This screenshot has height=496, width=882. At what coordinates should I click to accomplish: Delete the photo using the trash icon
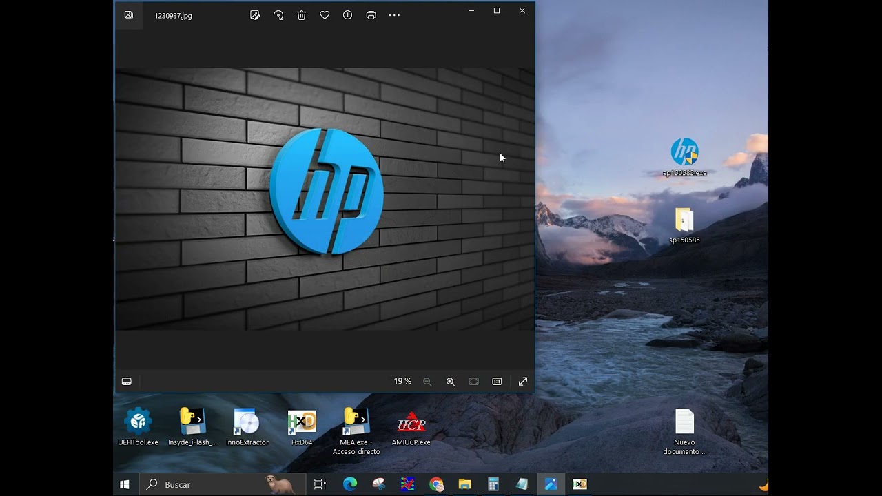(301, 15)
